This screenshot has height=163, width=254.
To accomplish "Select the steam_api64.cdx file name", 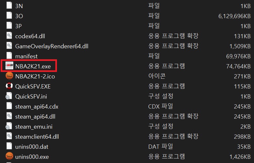I will [x=37, y=107].
